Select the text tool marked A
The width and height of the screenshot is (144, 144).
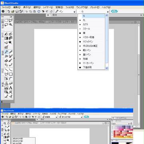11,88
